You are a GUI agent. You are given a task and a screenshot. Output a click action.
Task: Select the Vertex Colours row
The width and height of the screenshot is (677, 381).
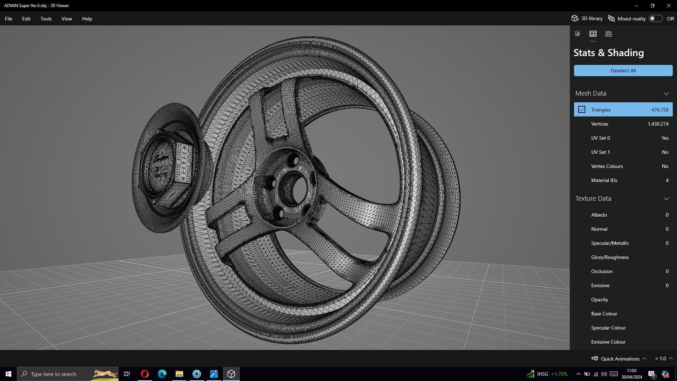(623, 166)
